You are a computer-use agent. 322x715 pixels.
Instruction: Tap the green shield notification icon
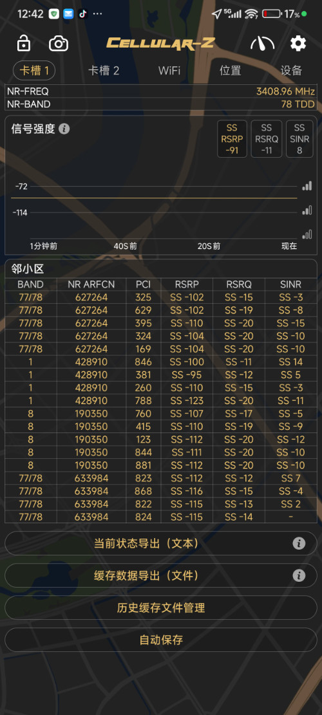click(54, 14)
